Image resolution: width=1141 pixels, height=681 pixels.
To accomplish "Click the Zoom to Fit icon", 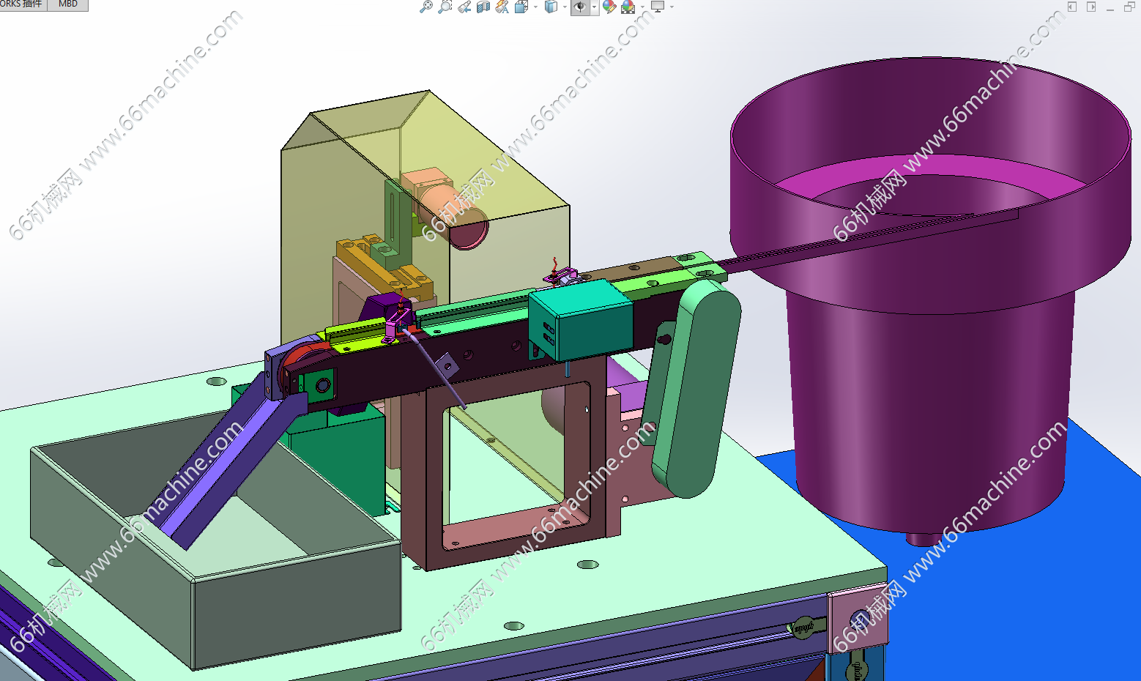I will pos(425,7).
